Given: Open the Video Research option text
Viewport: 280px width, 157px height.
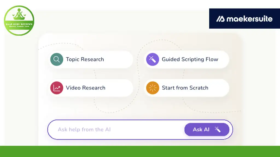Looking at the screenshot, I should click(x=86, y=88).
